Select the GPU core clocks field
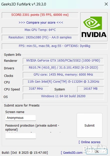This screenshot has height=156, width=110. coord(63,75)
